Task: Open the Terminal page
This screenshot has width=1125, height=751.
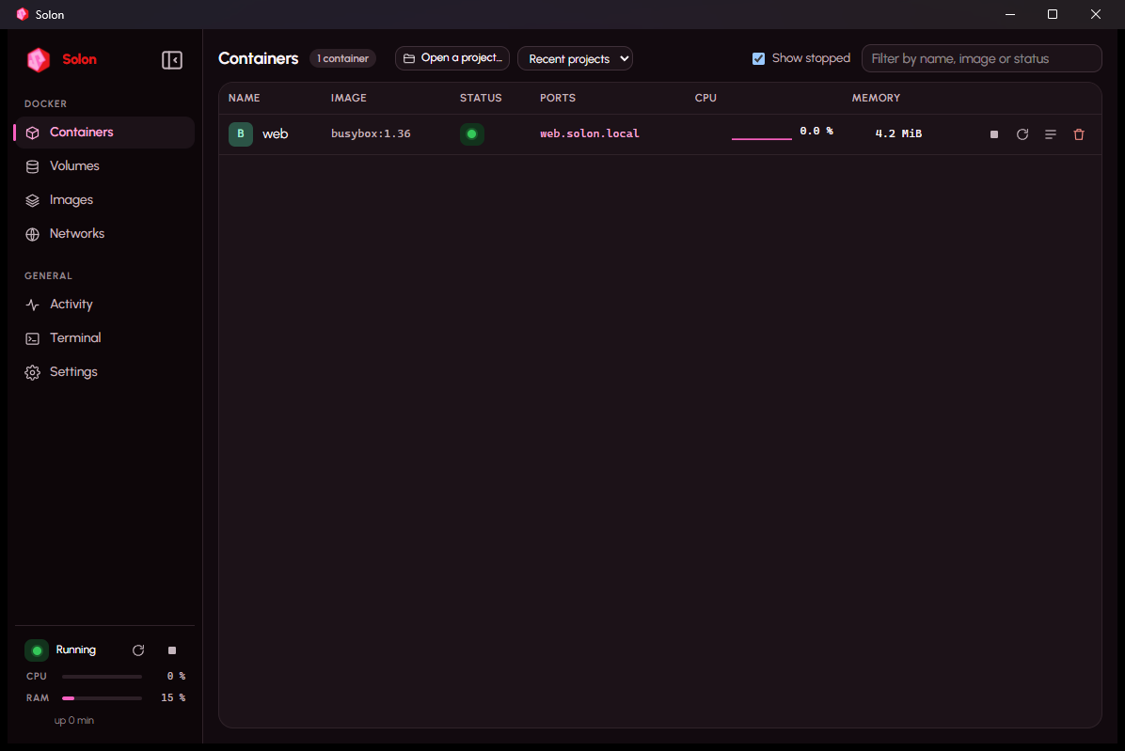Action: point(104,338)
